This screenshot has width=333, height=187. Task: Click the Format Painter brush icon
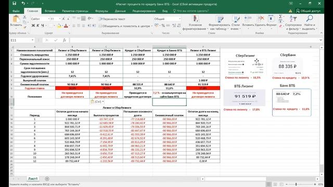[x=25, y=27]
